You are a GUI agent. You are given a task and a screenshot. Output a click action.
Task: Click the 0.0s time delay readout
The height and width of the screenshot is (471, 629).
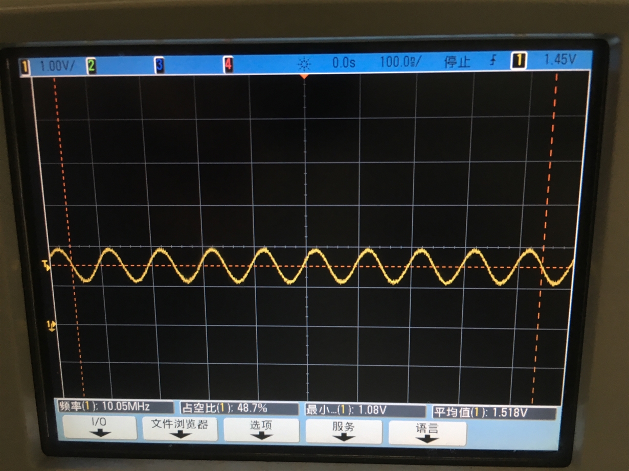[x=344, y=63]
